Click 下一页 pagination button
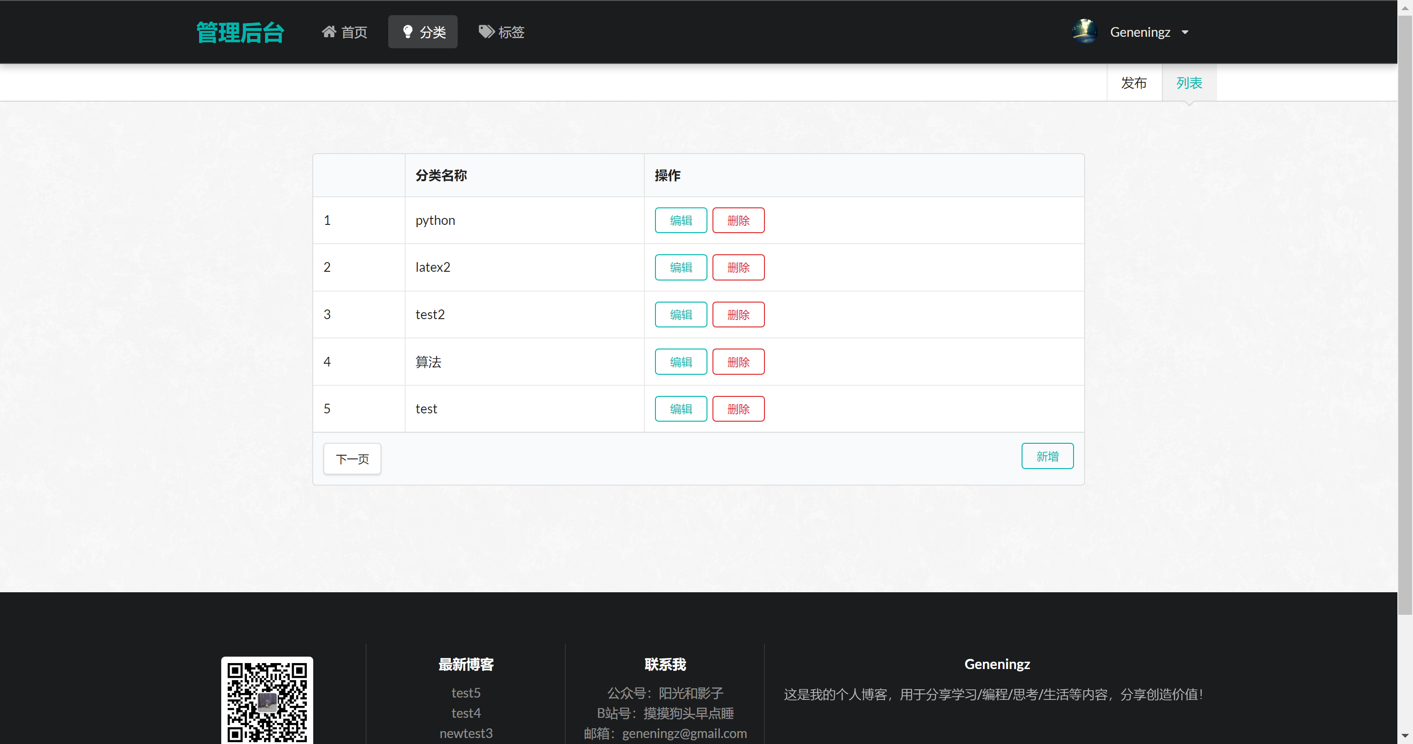Screen dimensions: 1413x744 tap(351, 458)
